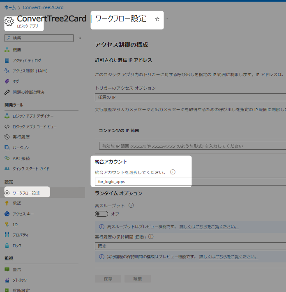Collapse the sidebar with the double chevron

click(x=80, y=38)
